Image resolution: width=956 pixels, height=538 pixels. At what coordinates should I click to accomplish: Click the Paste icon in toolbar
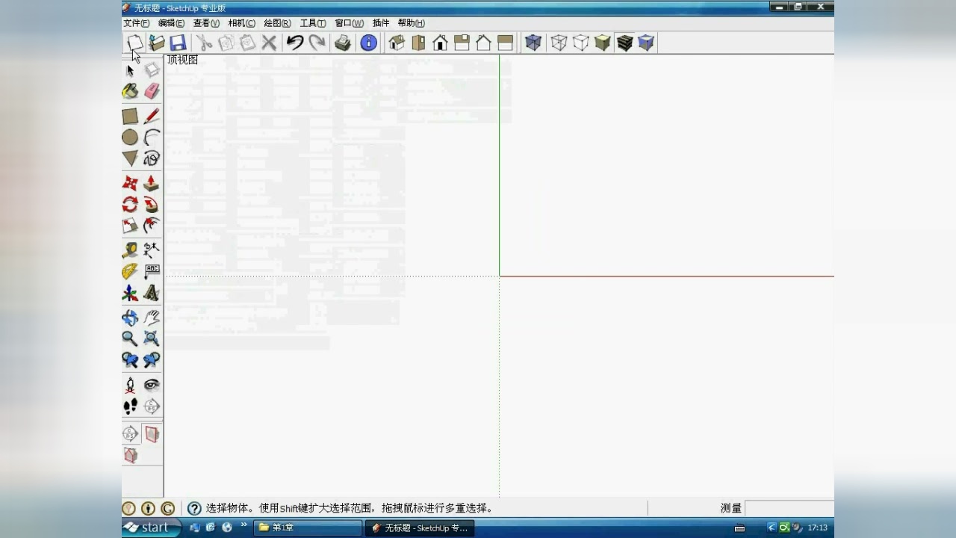point(247,43)
